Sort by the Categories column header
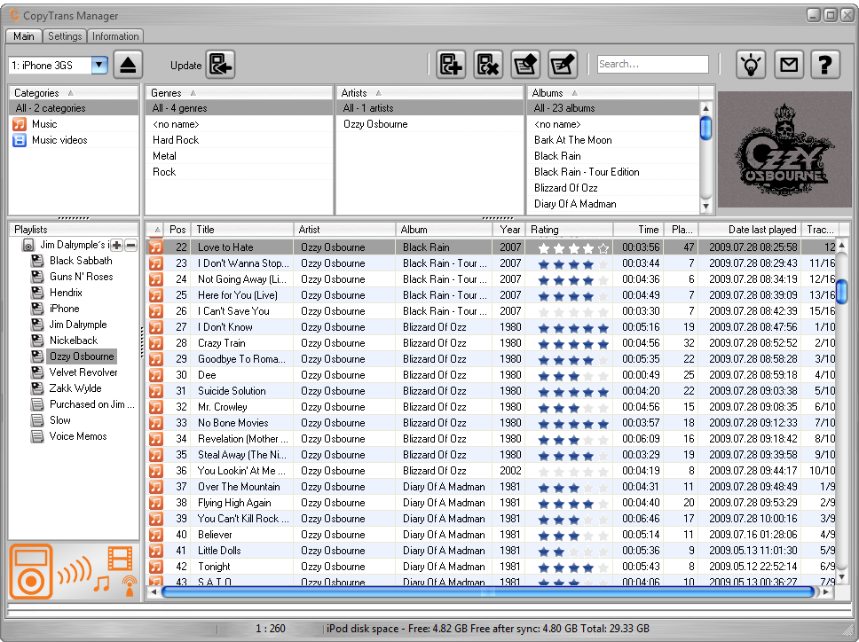This screenshot has width=859, height=642. pos(74,93)
